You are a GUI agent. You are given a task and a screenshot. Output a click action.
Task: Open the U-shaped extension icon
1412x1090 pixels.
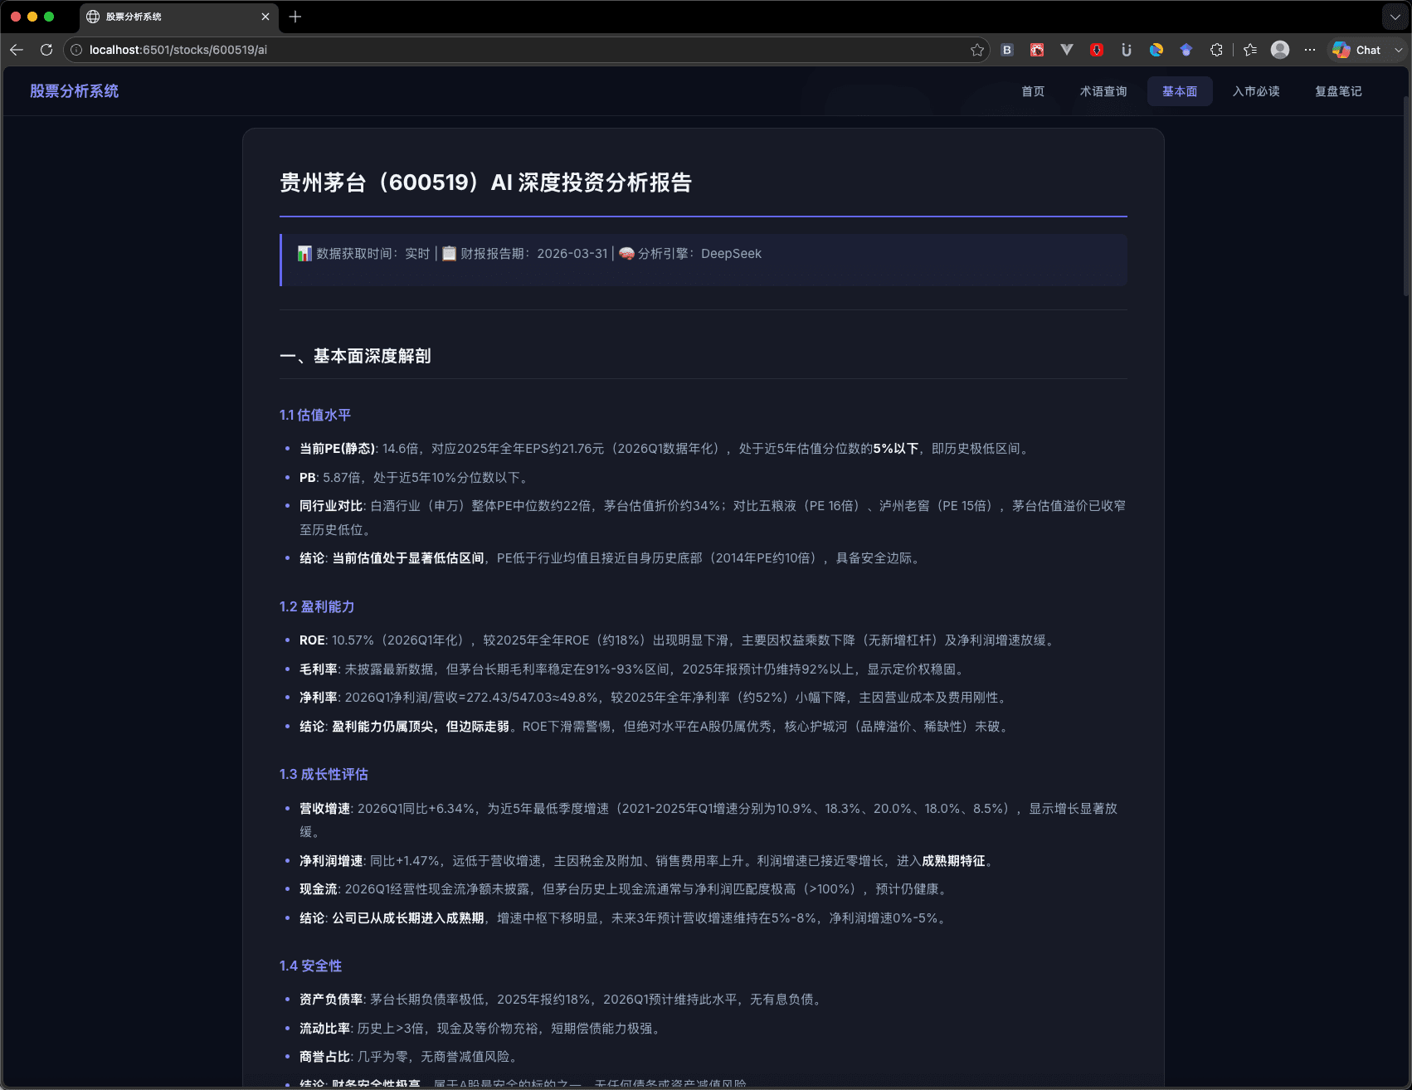coord(1127,50)
